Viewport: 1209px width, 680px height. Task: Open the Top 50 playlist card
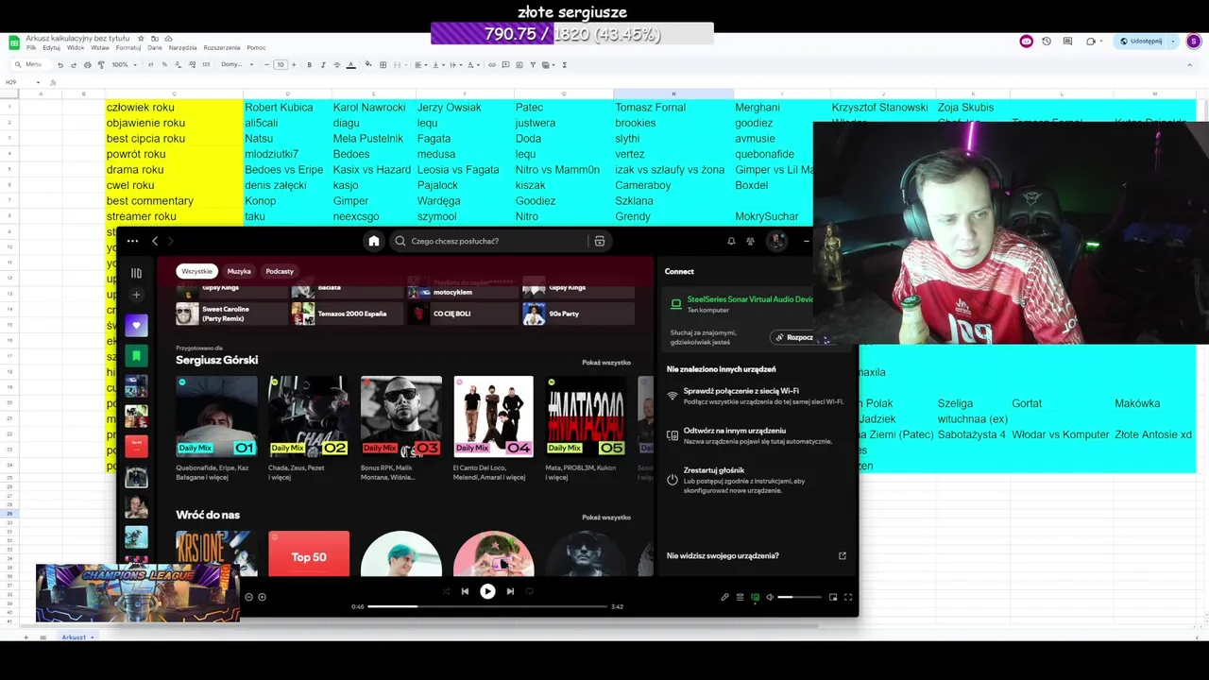pyautogui.click(x=309, y=554)
